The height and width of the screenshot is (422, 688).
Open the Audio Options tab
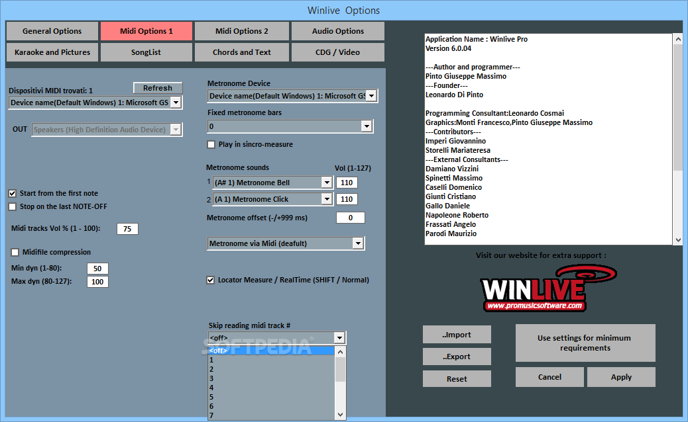338,31
